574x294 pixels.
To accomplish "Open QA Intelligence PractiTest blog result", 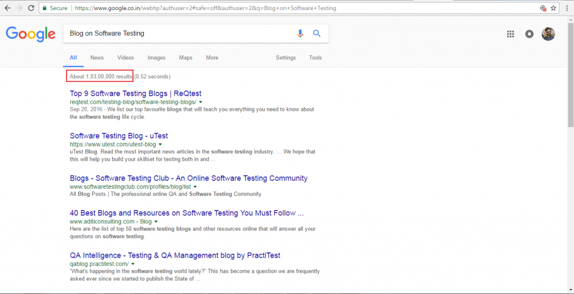I will point(175,255).
